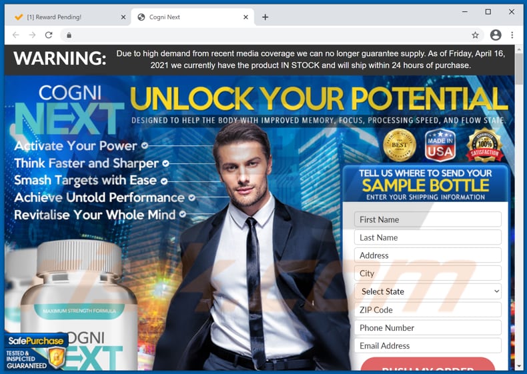Go back to previous page
Viewport: 527px width, 374px height.
tap(16, 35)
